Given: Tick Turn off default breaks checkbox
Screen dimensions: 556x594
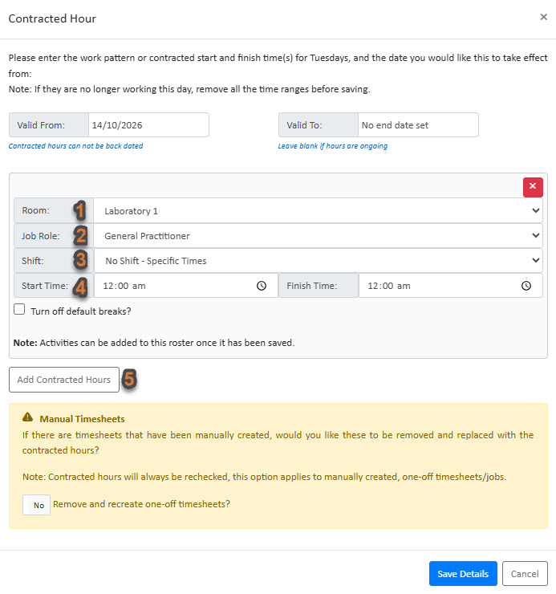Looking at the screenshot, I should coord(19,310).
